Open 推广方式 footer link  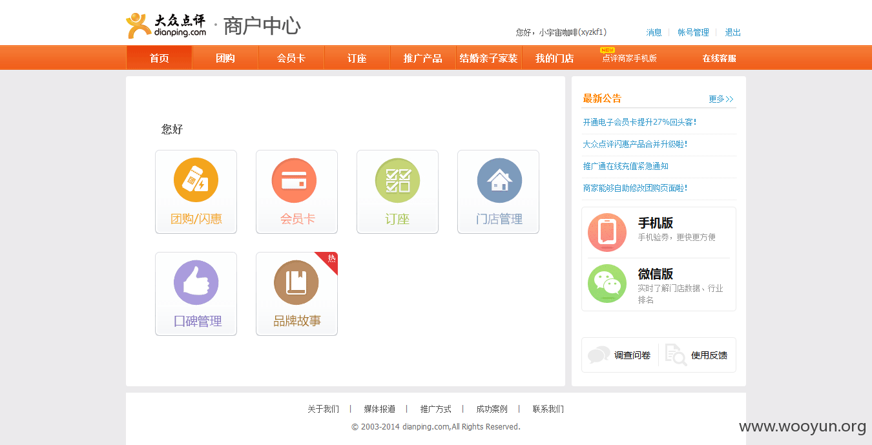(436, 409)
